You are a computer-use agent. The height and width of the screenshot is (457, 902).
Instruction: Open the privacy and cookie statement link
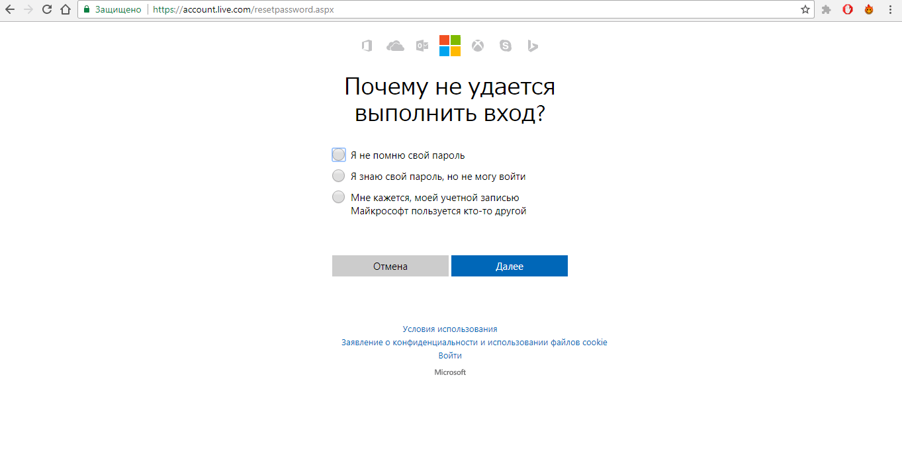point(474,342)
